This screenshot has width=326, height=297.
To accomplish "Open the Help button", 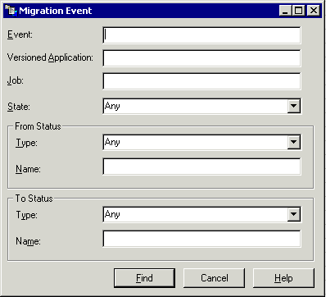I will click(x=283, y=278).
